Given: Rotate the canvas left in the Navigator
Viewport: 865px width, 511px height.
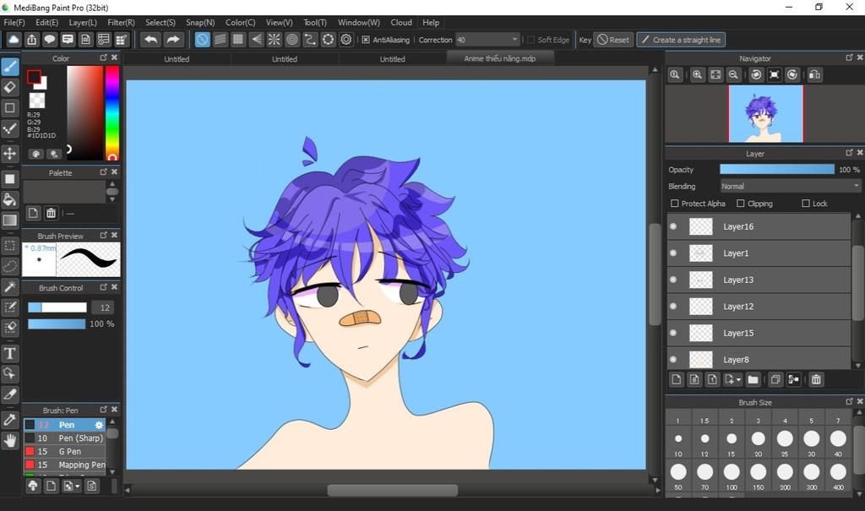Looking at the screenshot, I should 756,75.
